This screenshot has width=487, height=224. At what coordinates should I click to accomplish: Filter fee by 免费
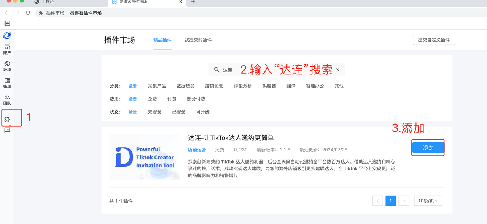153,99
